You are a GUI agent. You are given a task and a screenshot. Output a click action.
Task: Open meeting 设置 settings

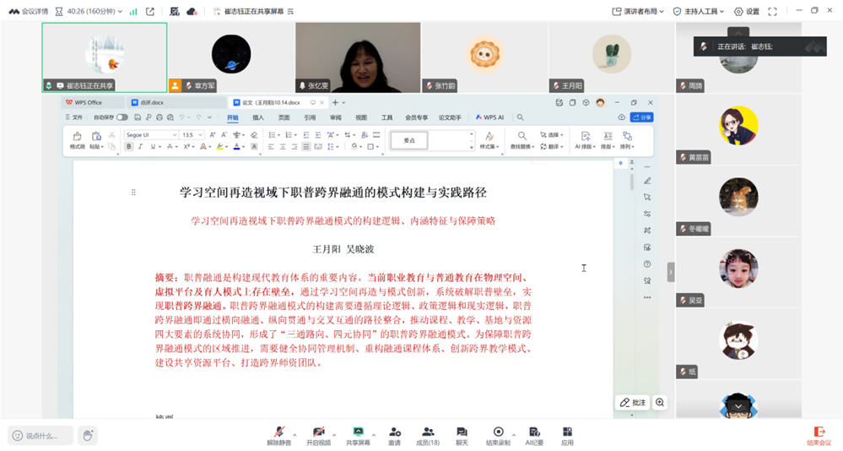747,11
